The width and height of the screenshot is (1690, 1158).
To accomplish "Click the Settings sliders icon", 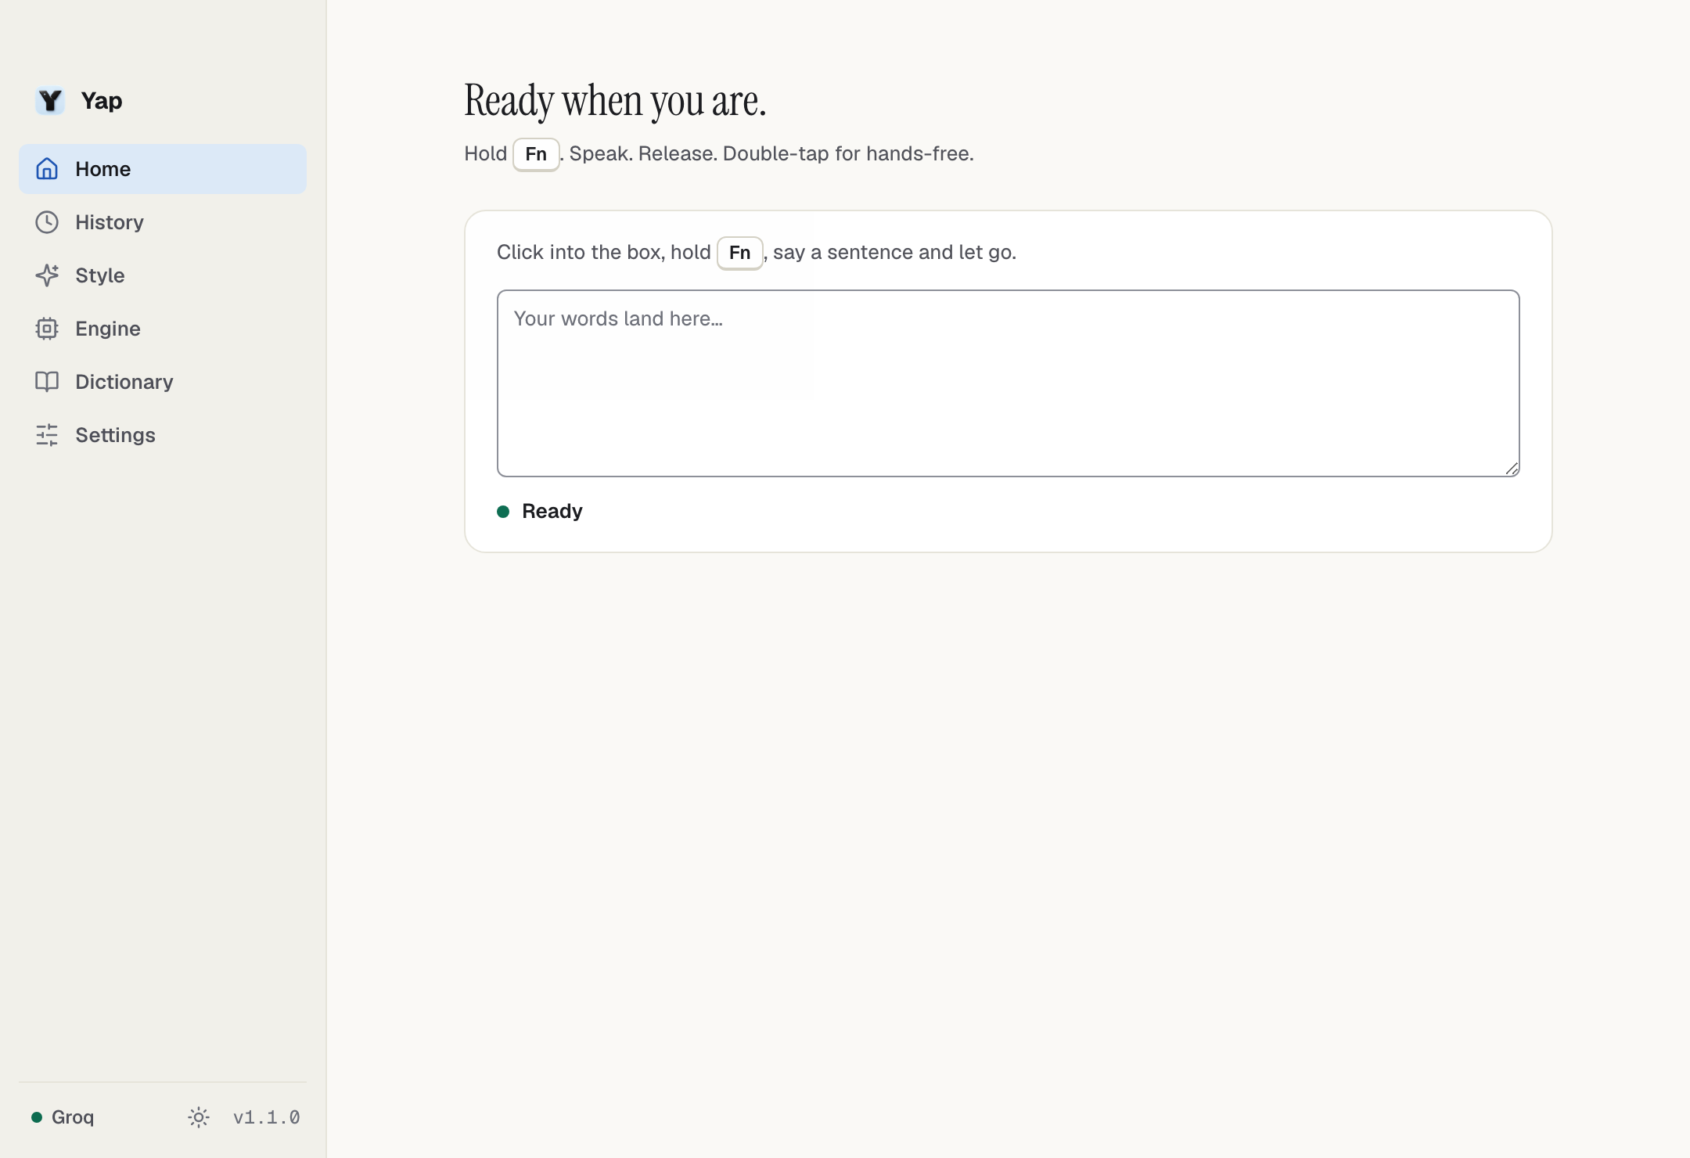I will click(x=47, y=435).
